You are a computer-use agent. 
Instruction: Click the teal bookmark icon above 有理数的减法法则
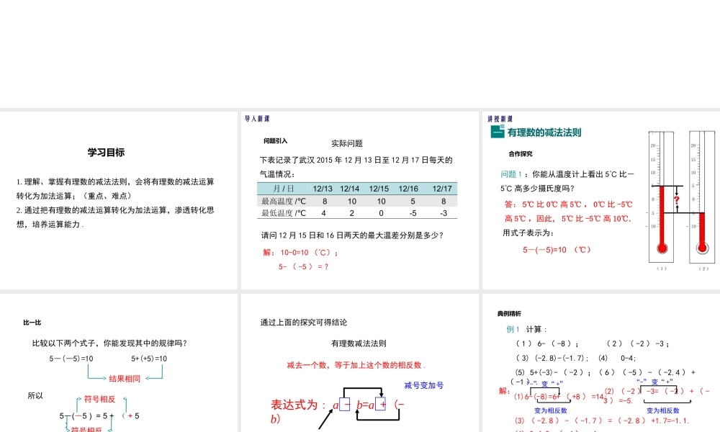[x=498, y=131]
